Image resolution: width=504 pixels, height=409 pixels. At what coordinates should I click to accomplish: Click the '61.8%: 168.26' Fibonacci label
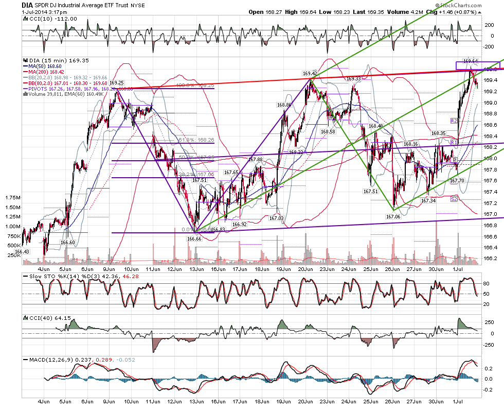point(196,140)
